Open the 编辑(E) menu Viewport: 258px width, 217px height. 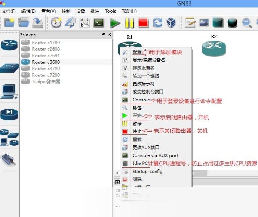click(x=28, y=11)
